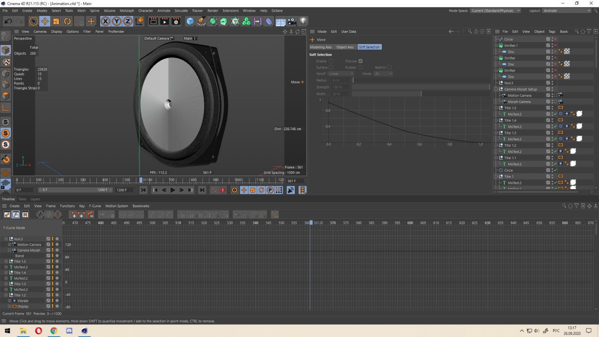The height and width of the screenshot is (337, 599).
Task: Collapse Camera Morph Setup in Object Manager
Action: [x=497, y=89]
